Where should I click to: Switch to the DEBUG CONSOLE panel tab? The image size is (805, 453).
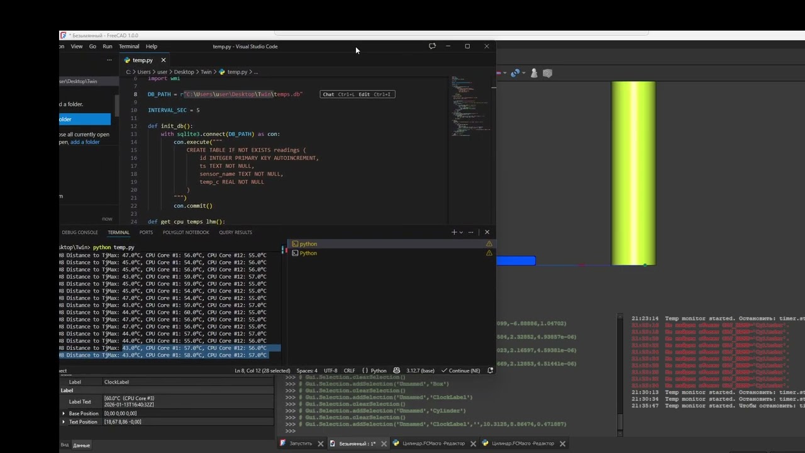point(80,232)
